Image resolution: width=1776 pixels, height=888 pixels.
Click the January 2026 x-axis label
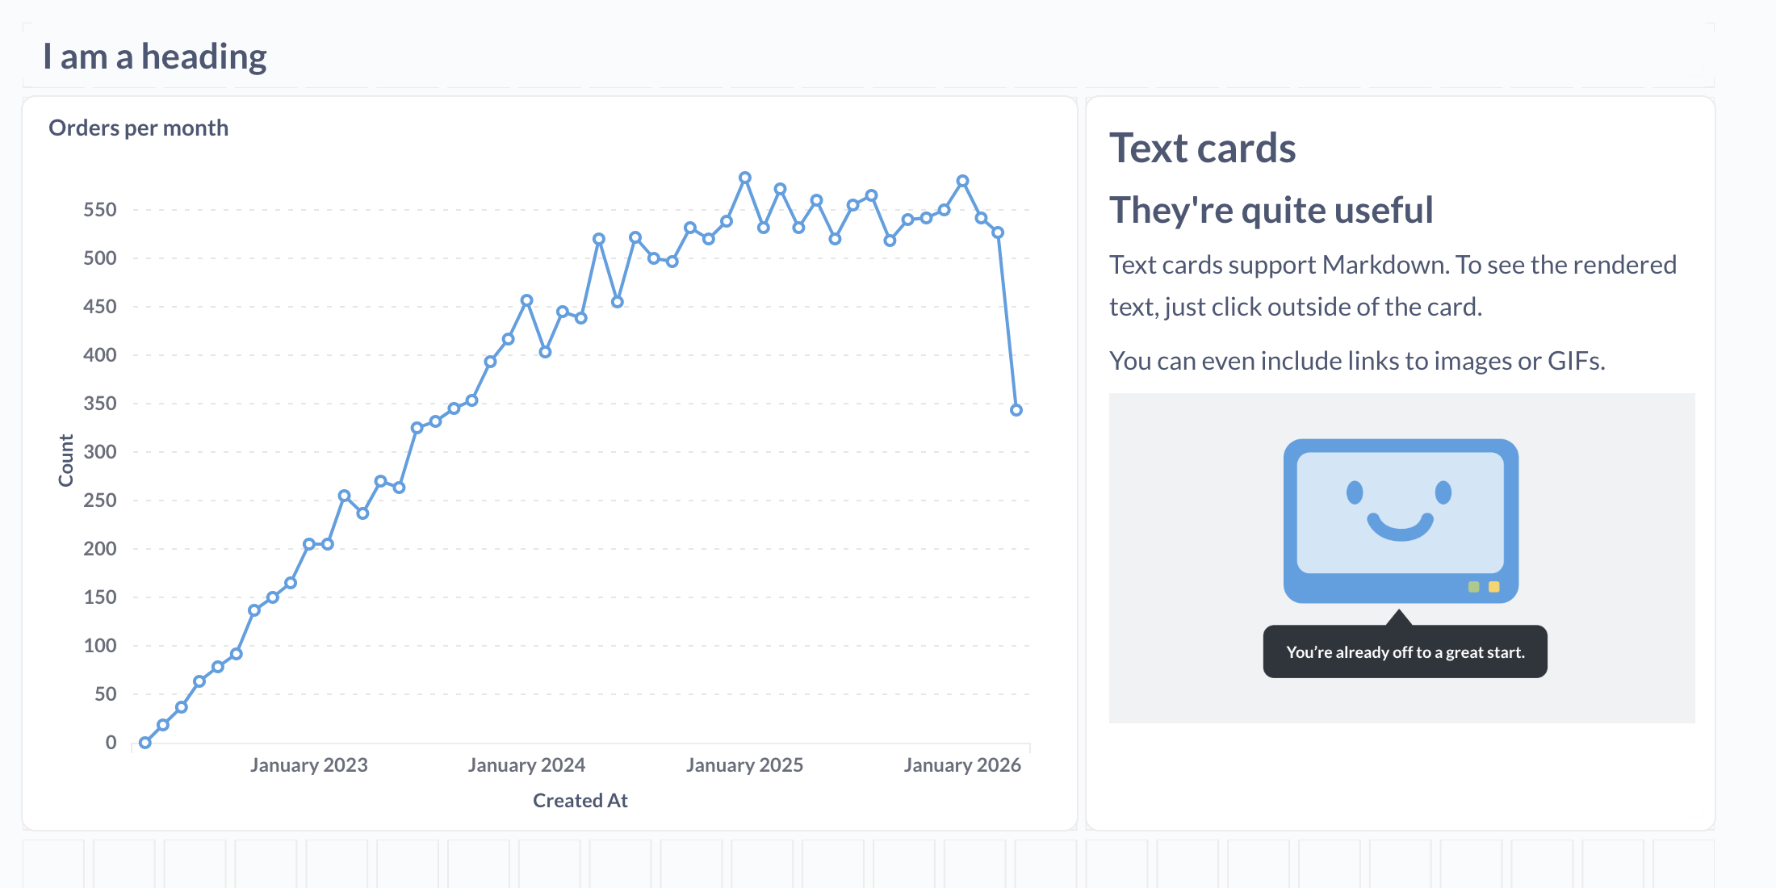(x=962, y=765)
